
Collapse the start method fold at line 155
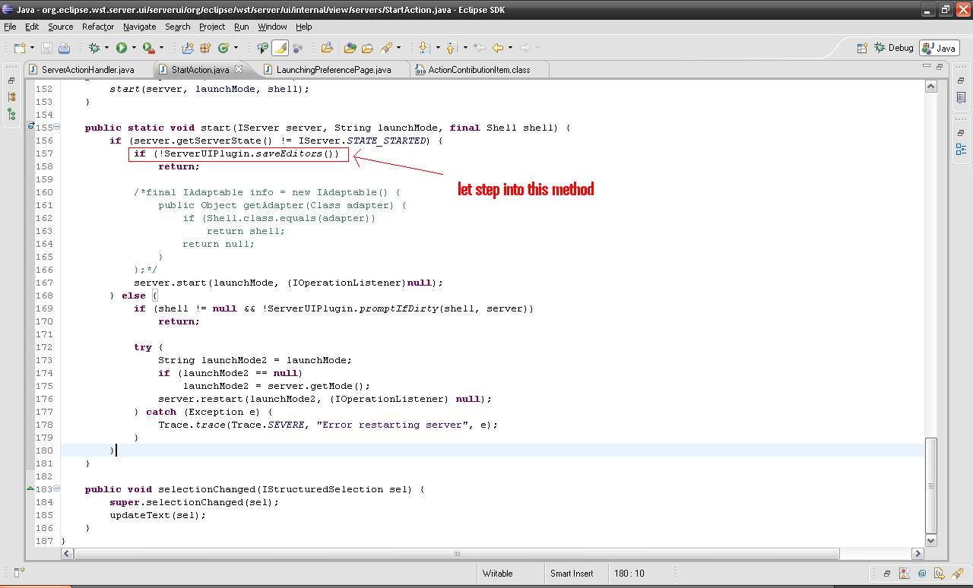click(x=57, y=127)
